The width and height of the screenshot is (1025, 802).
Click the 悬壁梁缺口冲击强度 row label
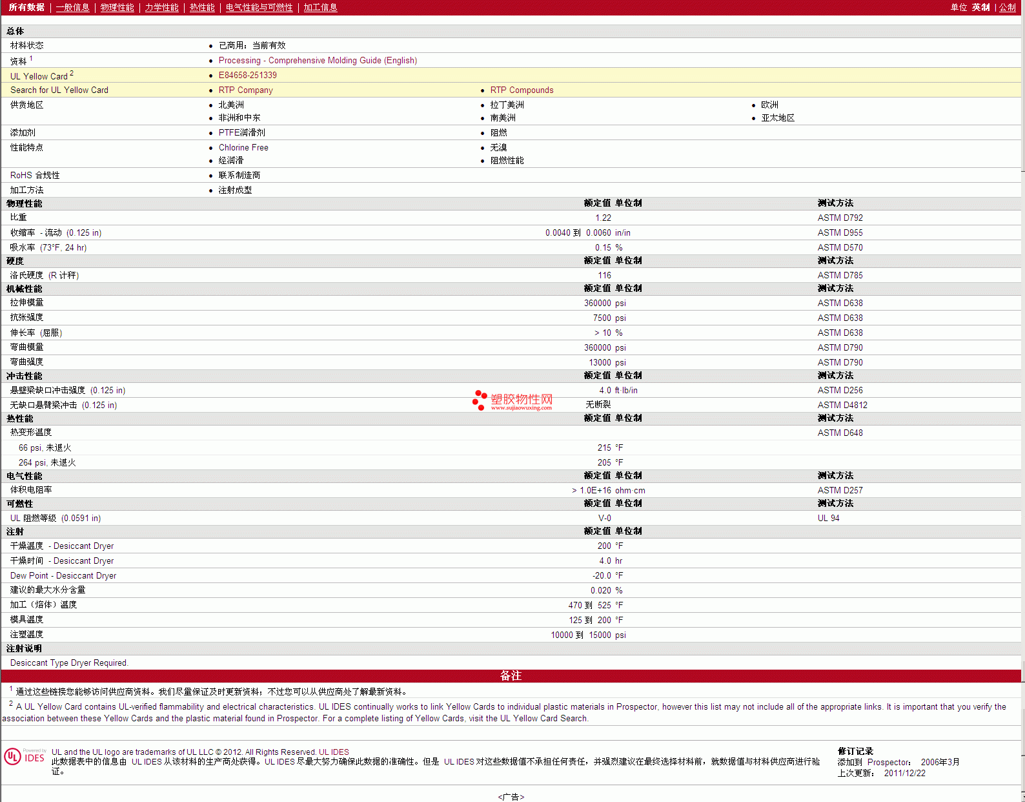tap(67, 390)
